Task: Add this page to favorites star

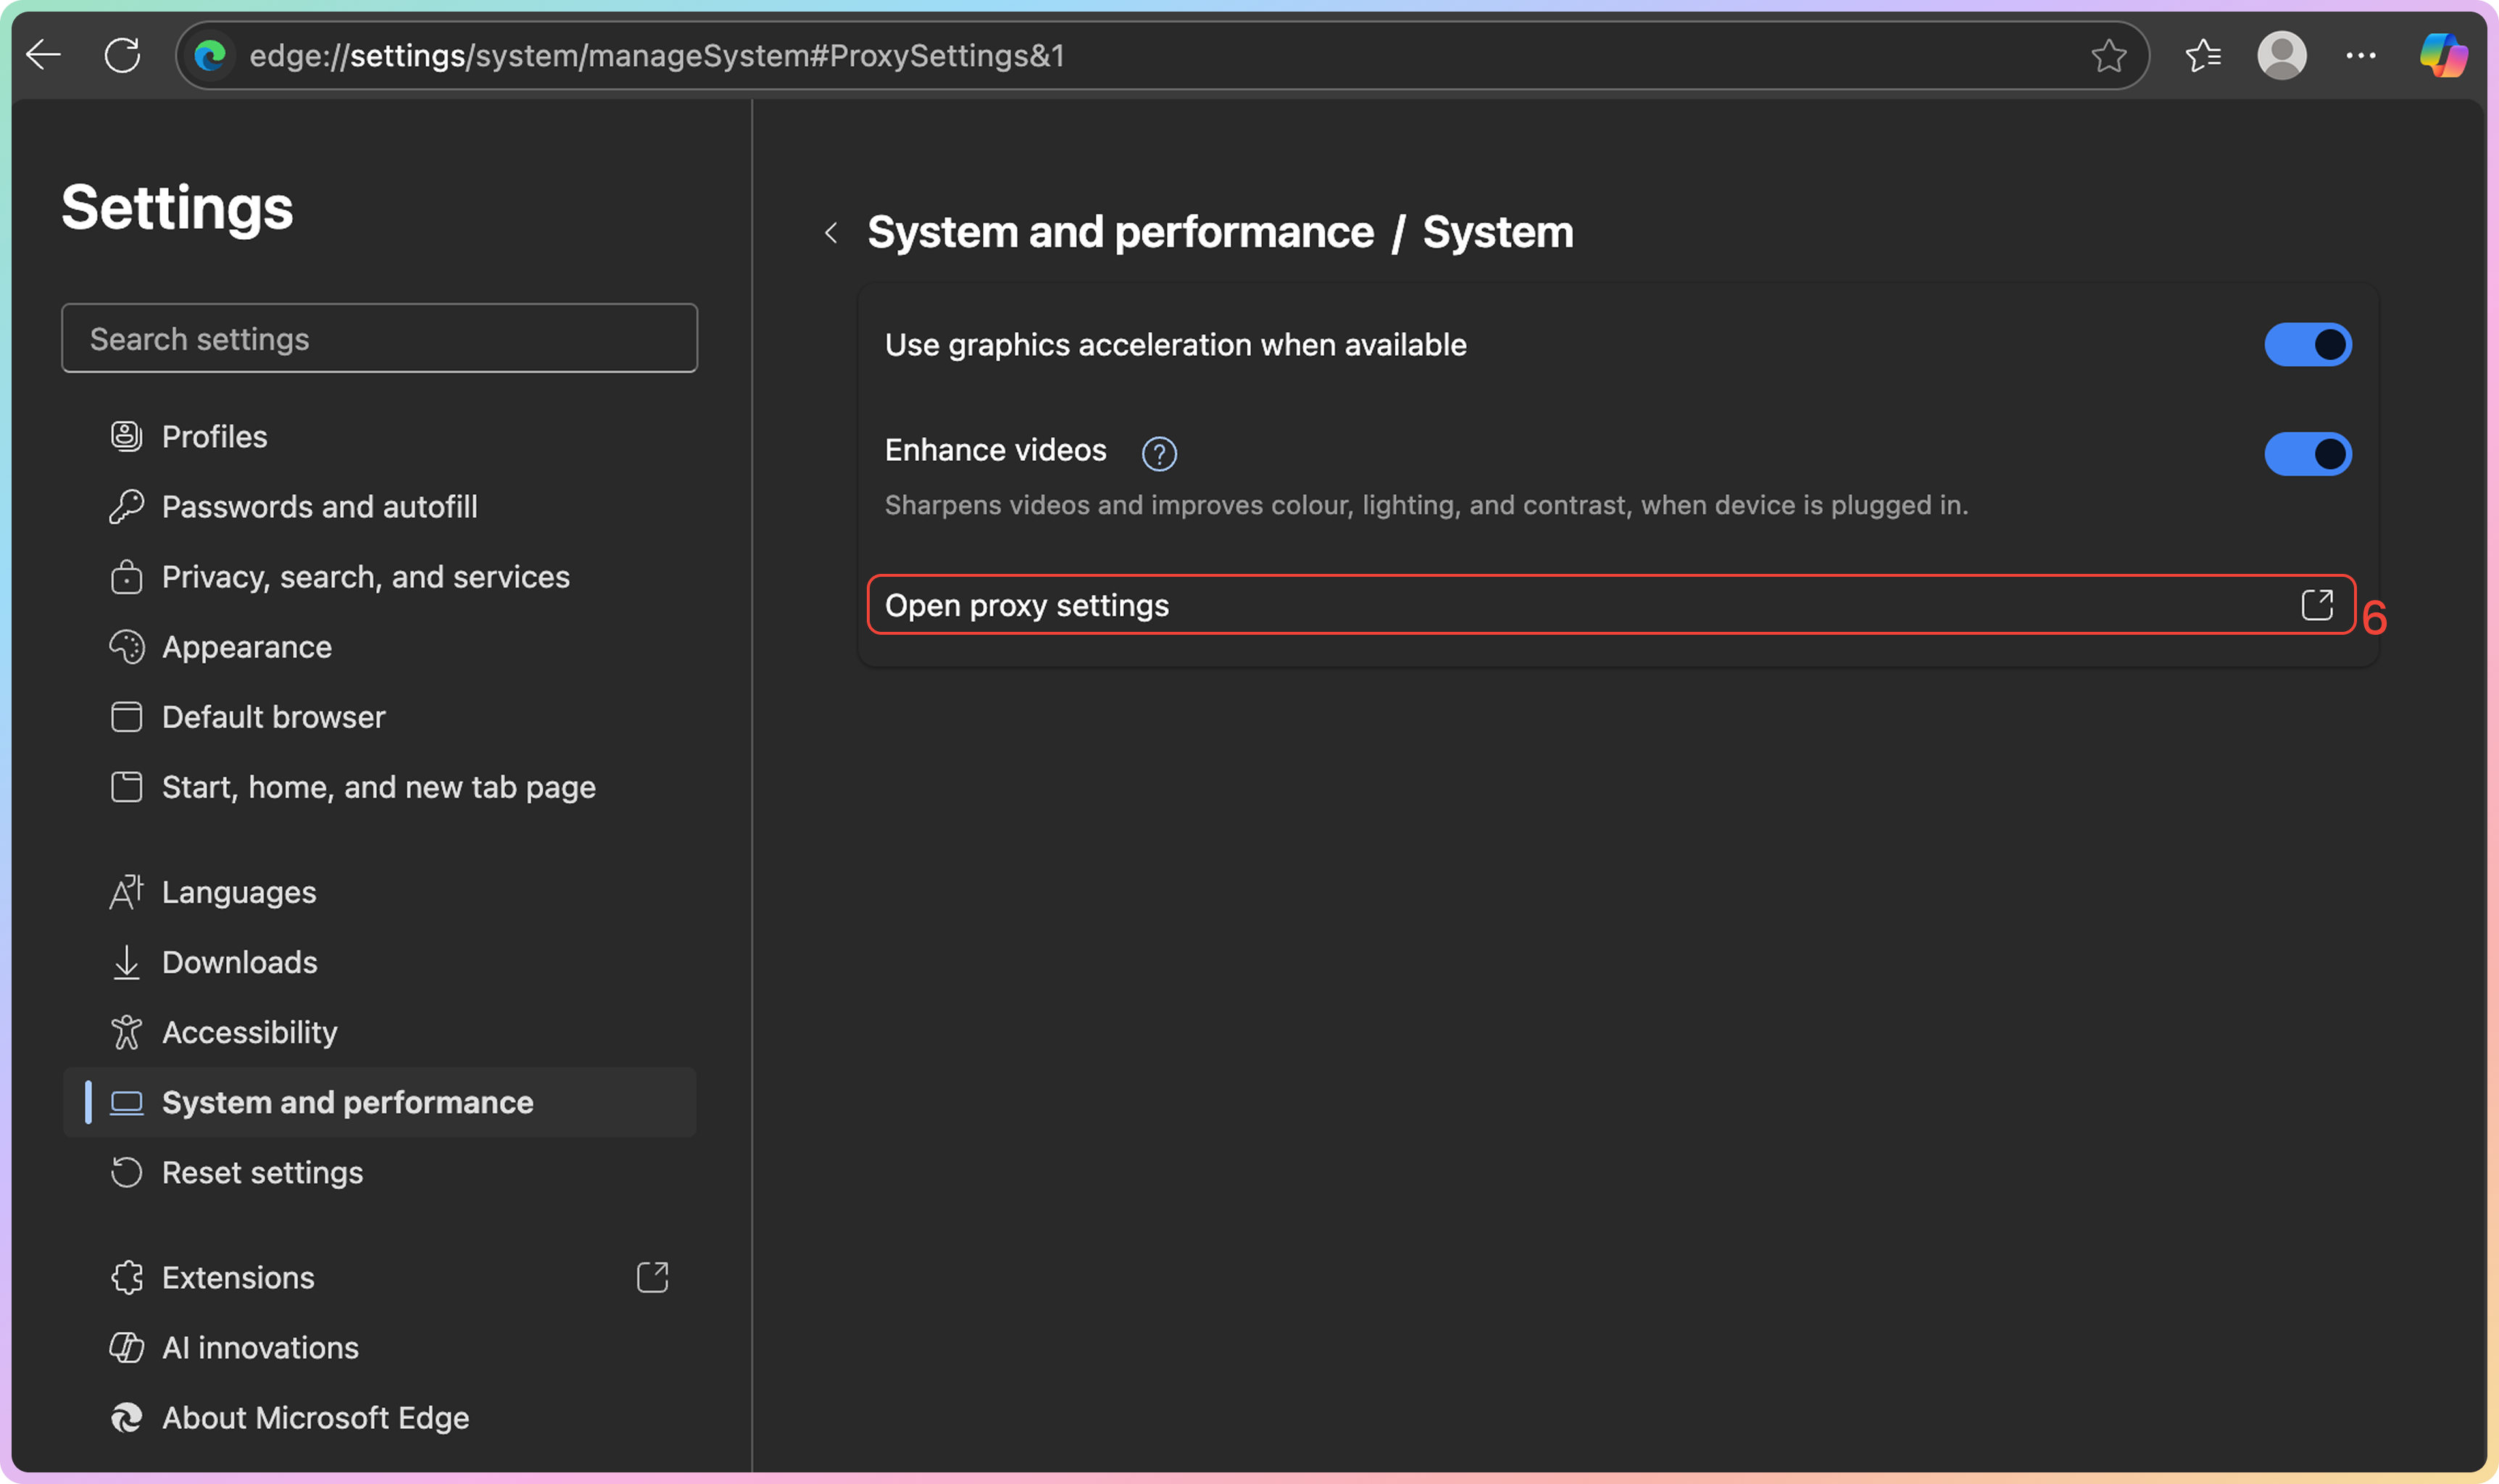Action: (2108, 56)
